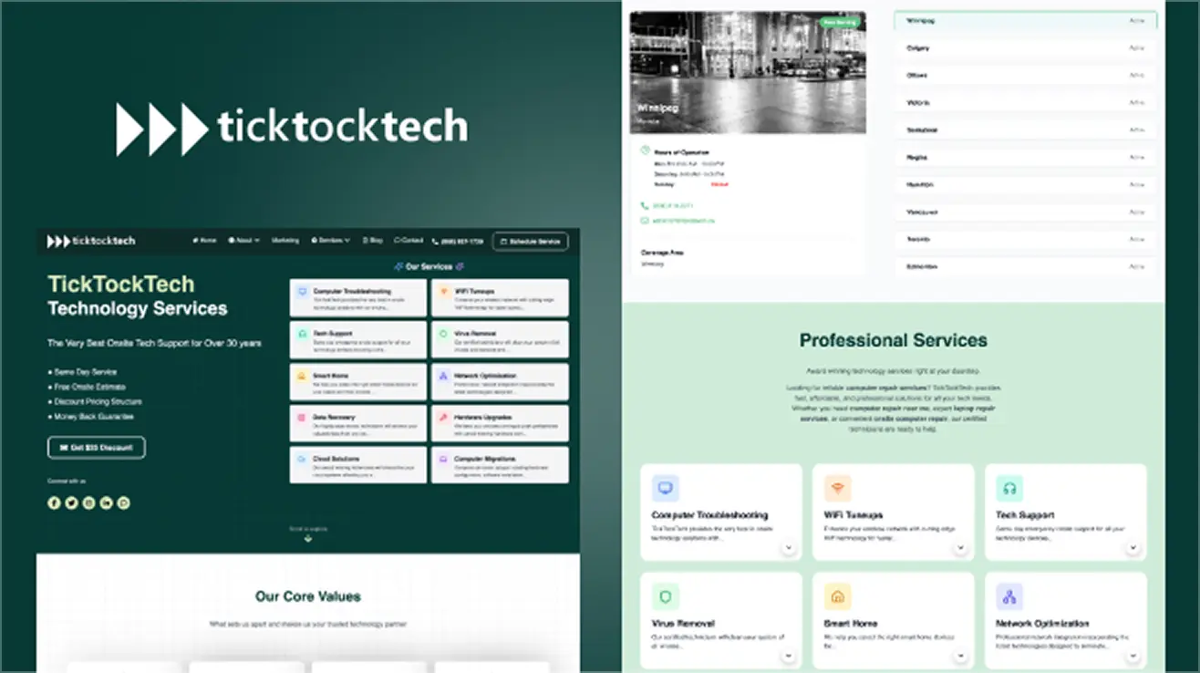The image size is (1200, 673).
Task: Click the Network Optimization icon in the Our Services tile
Action: pyautogui.click(x=444, y=377)
